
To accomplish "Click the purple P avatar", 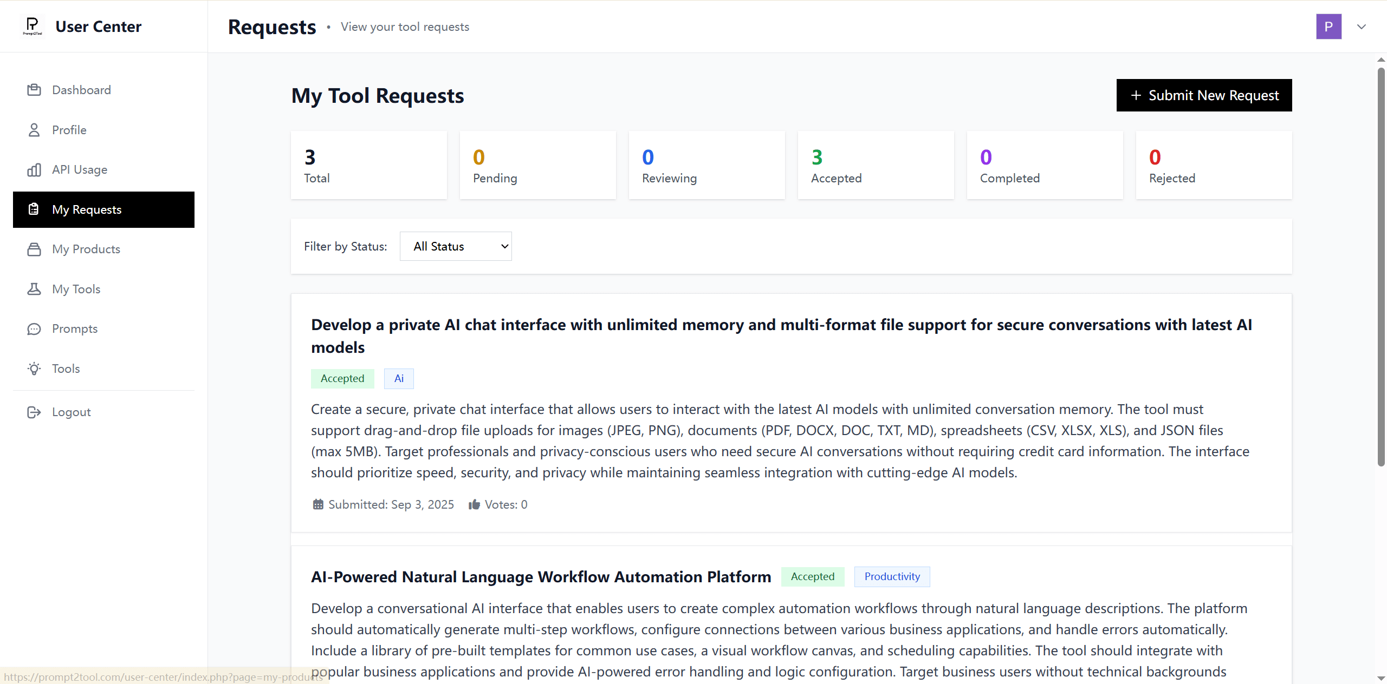I will coord(1328,27).
